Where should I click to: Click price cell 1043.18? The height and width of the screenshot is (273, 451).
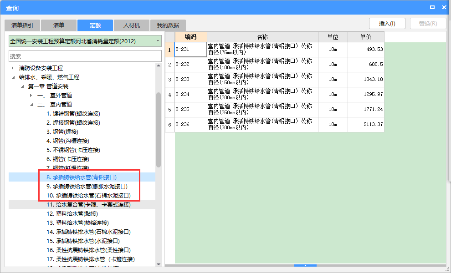[366, 80]
